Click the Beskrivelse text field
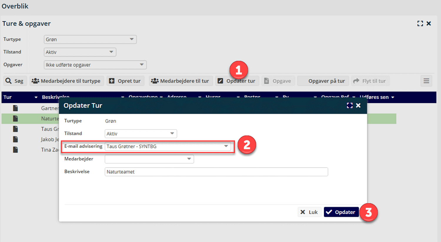This screenshot has width=441, height=242. point(216,172)
